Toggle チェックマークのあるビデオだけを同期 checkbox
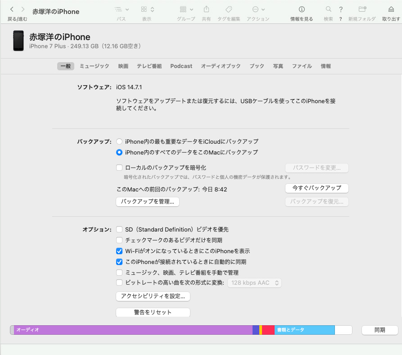This screenshot has width=402, height=355. (x=119, y=240)
